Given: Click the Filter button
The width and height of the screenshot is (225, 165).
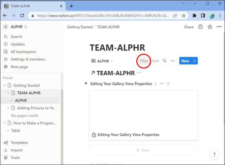Looking at the screenshot, I should pyautogui.click(x=144, y=61).
